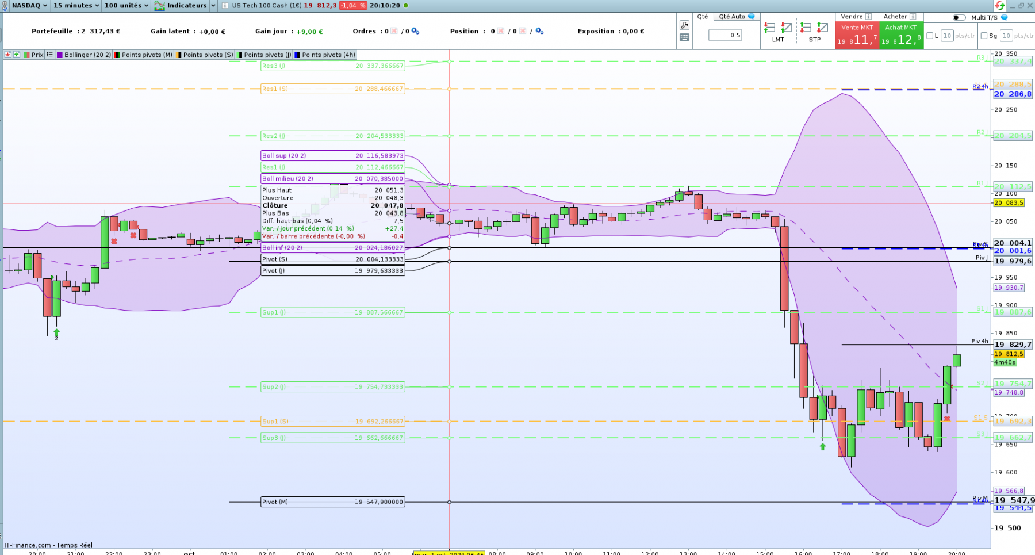Click the red down-arrow panel icon
The width and height of the screenshot is (1035, 555).
pos(7,55)
